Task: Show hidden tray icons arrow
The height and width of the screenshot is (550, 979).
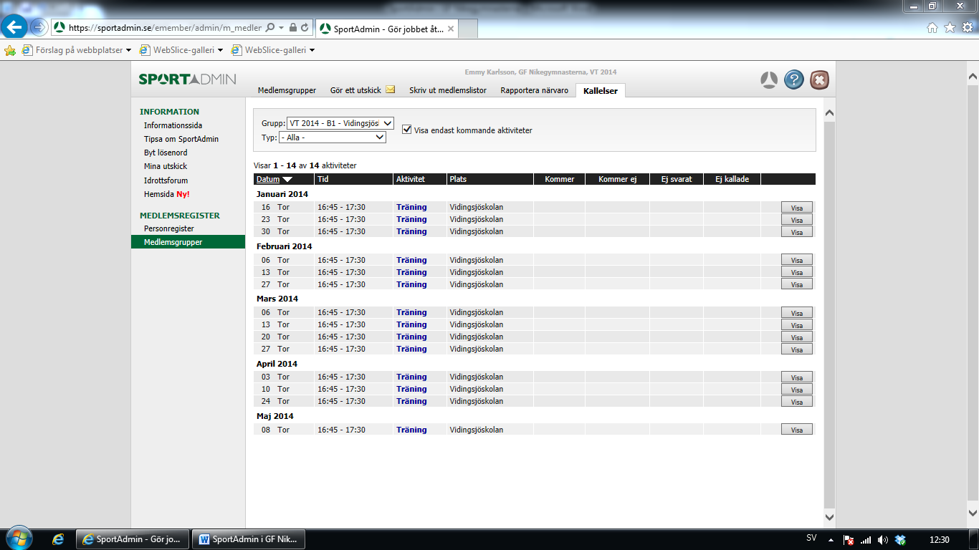Action: pyautogui.click(x=831, y=539)
